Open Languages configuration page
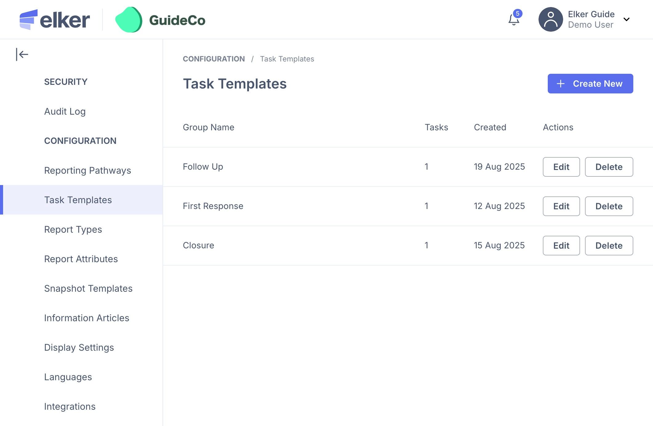The image size is (653, 426). [x=68, y=377]
